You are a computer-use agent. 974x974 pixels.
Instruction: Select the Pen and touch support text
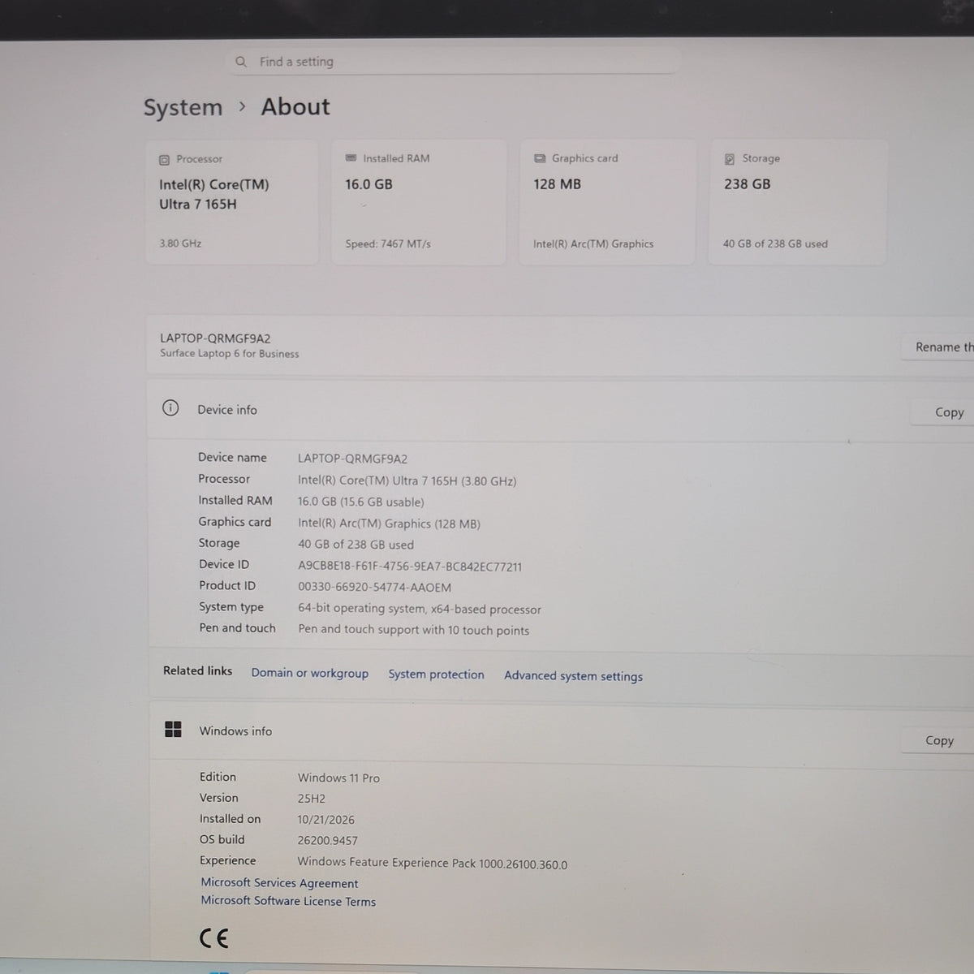(x=413, y=630)
